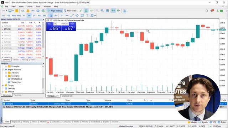Select the trendline drawing tool
Screen dimensions: 228x128
(x=72, y=16)
